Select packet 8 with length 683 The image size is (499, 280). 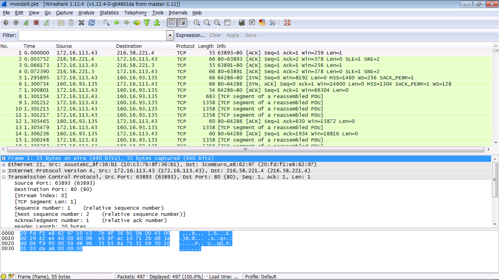point(246,96)
